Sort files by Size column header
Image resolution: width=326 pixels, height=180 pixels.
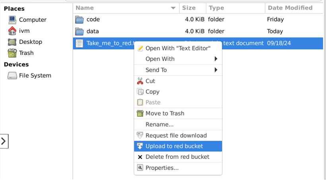click(189, 8)
